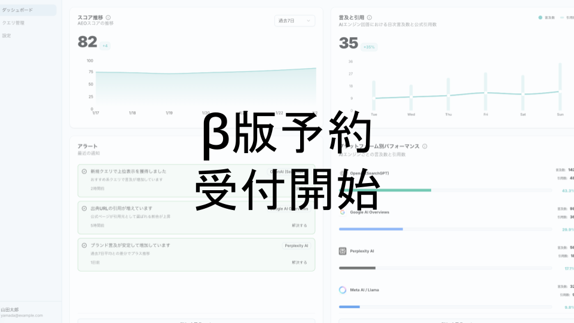Click 解決する on the 出典URL alert

tap(299, 226)
